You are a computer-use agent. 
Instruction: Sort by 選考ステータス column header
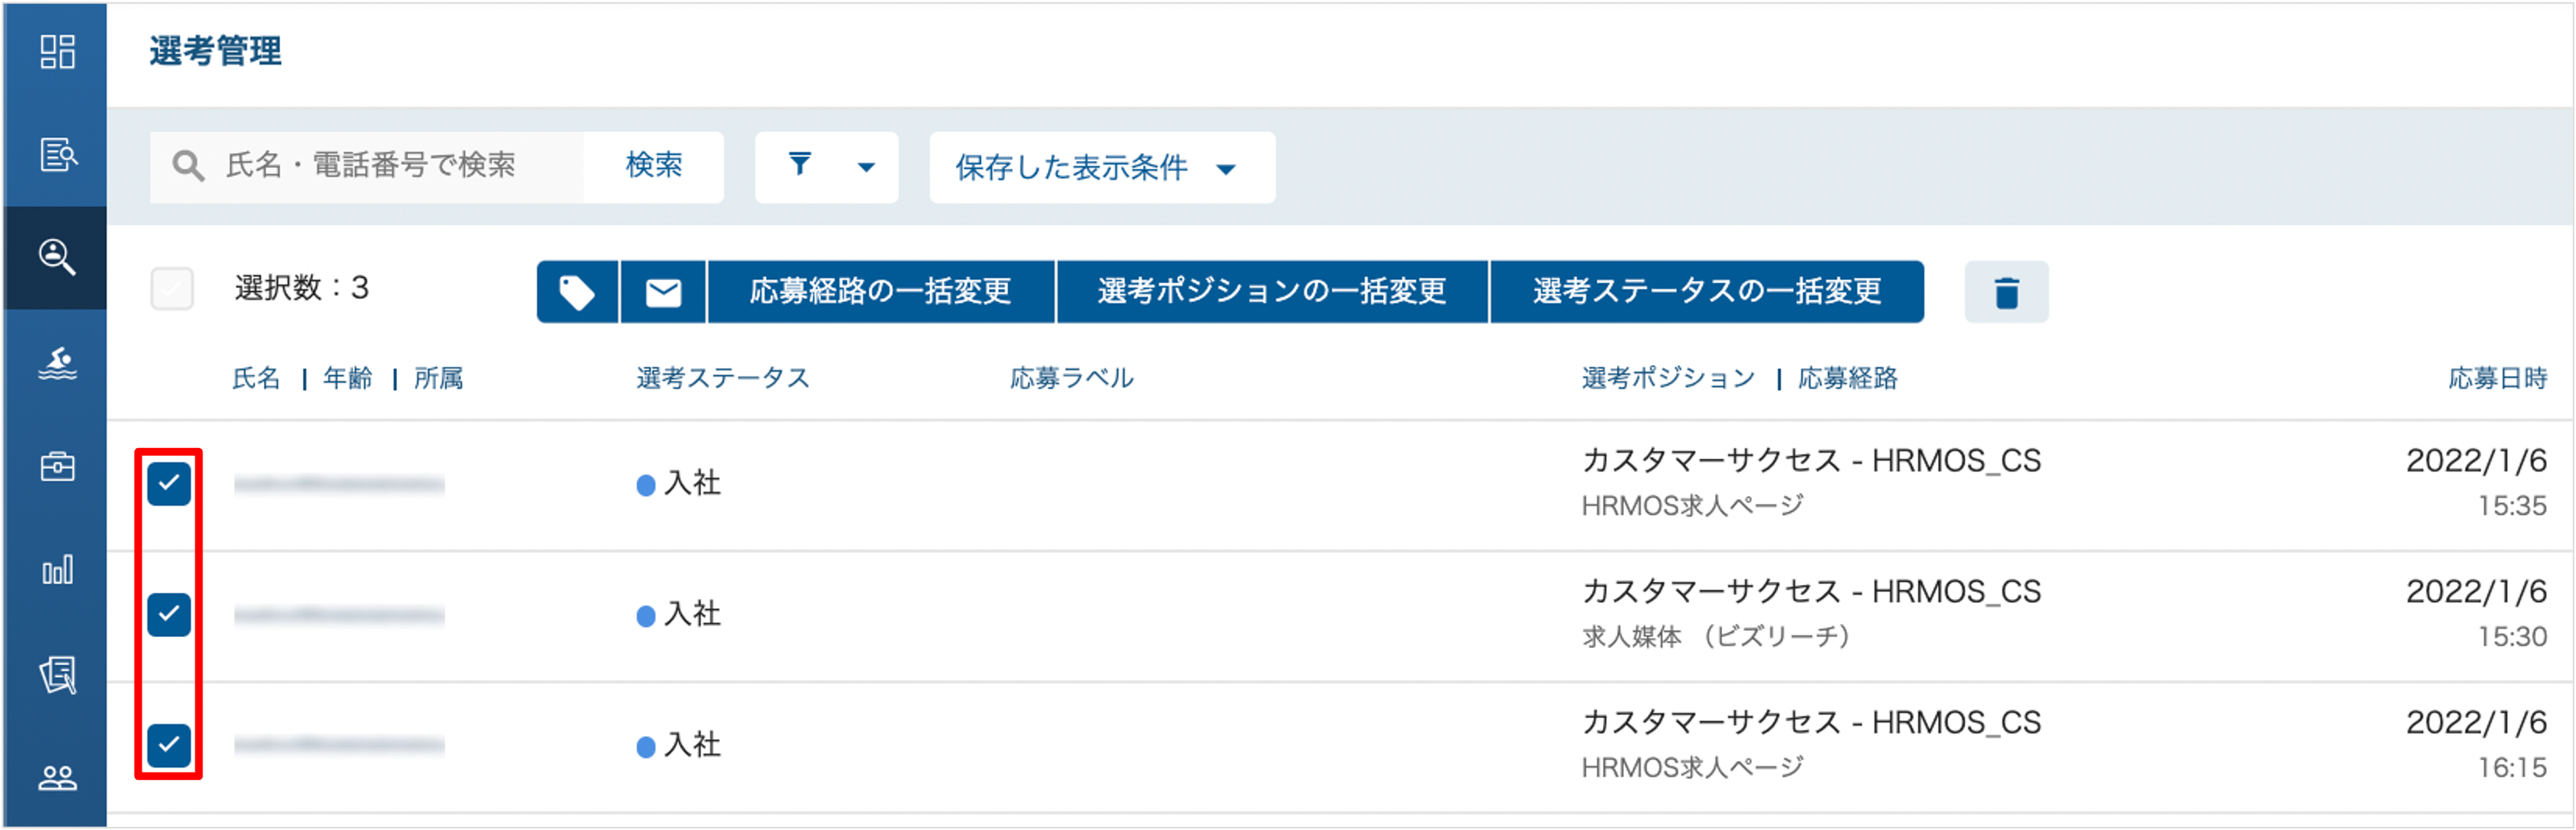pyautogui.click(x=723, y=379)
